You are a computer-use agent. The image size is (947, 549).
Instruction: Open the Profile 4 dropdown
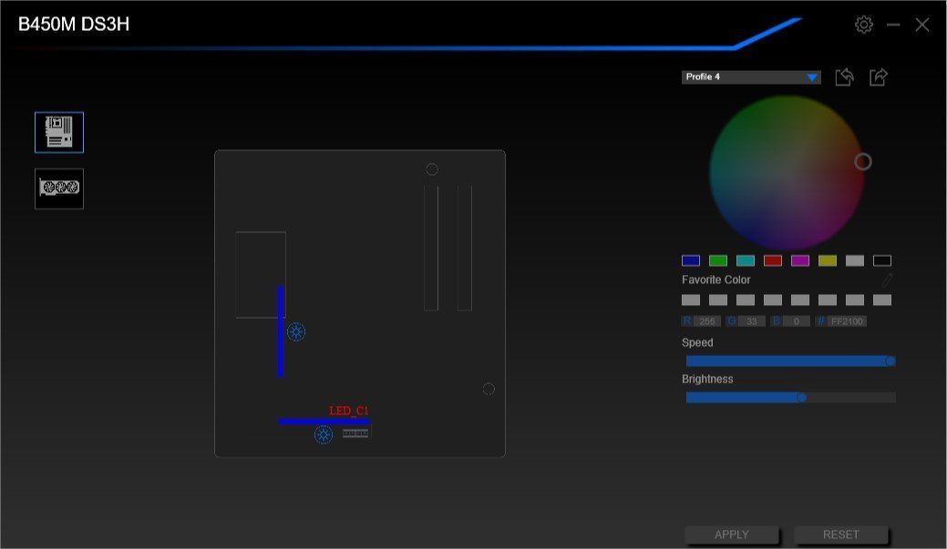pos(751,77)
